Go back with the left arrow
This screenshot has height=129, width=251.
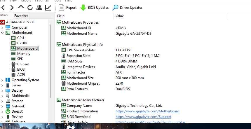pos(3,8)
